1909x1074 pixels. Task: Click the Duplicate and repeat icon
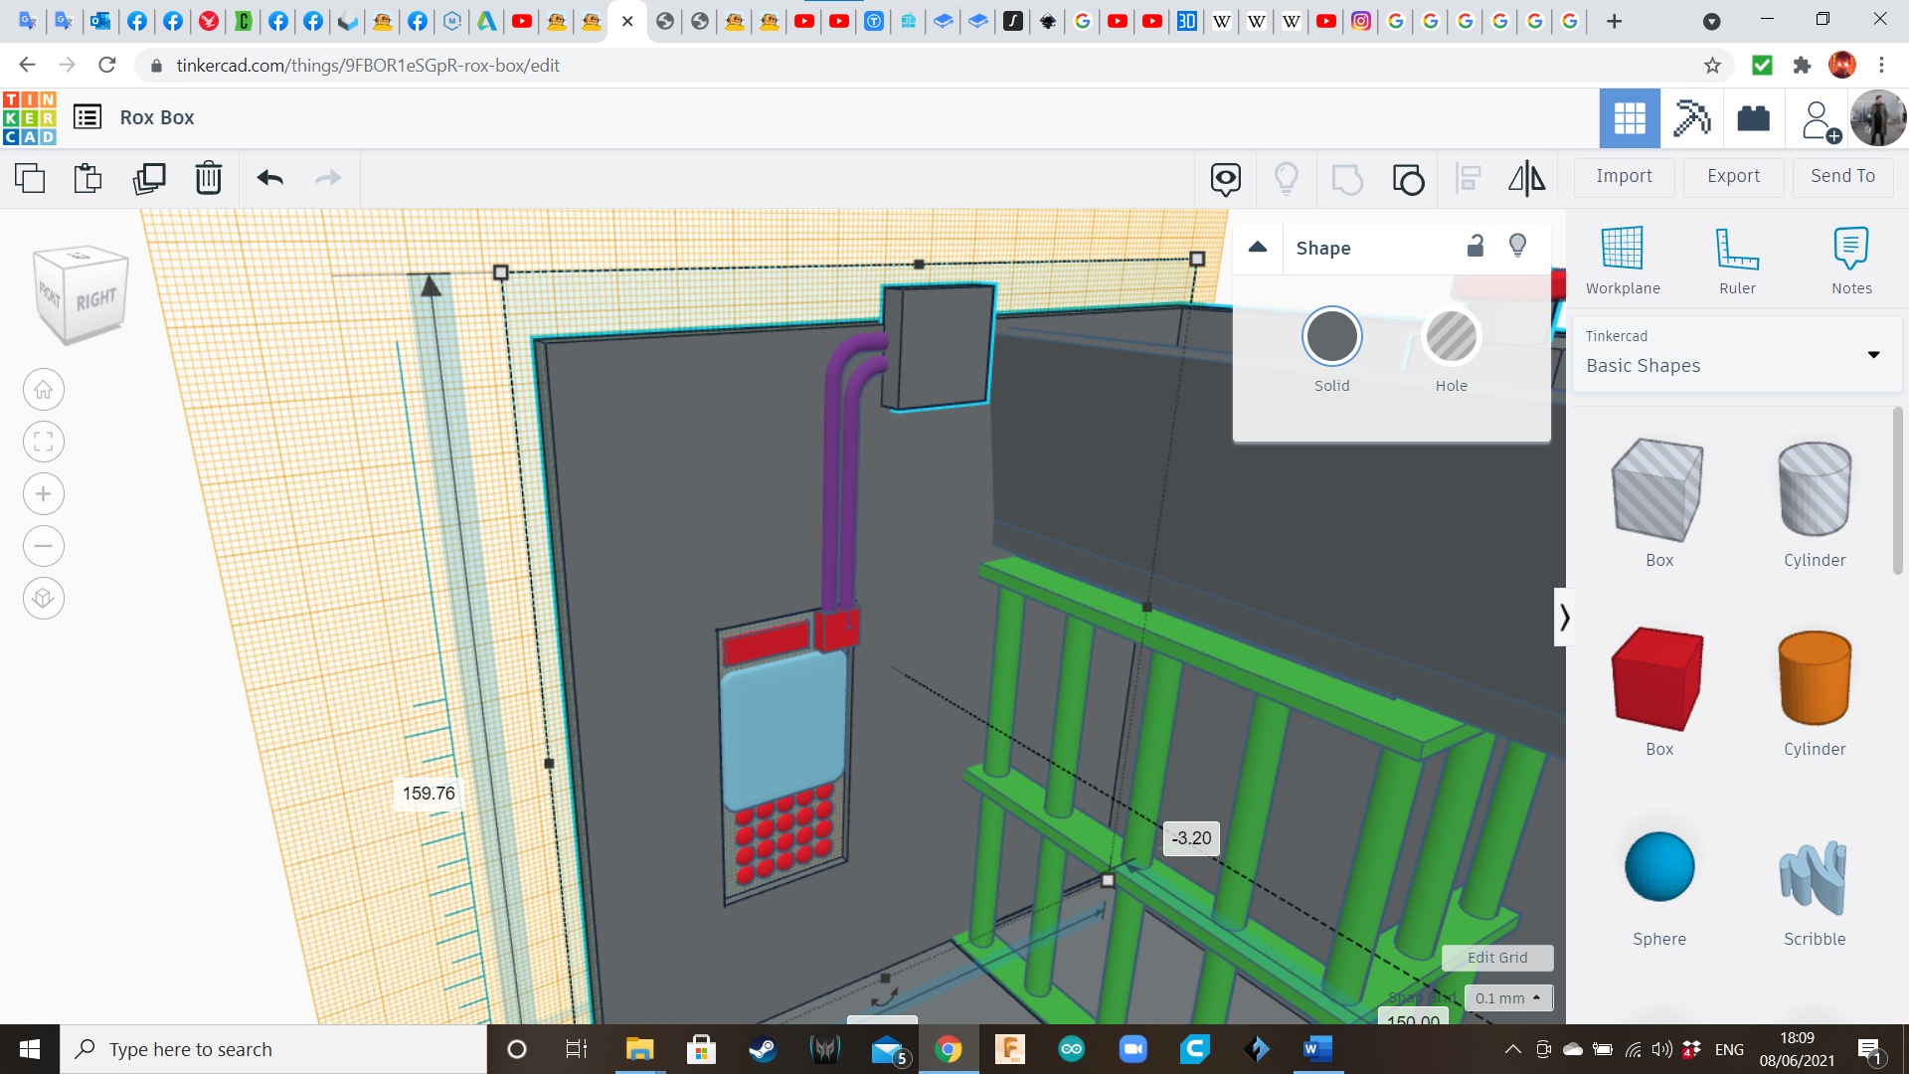pos(149,179)
